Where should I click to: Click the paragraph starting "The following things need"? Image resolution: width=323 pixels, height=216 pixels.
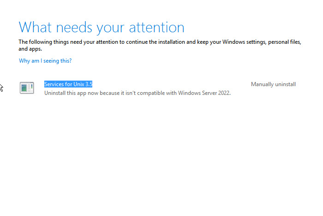pos(160,45)
